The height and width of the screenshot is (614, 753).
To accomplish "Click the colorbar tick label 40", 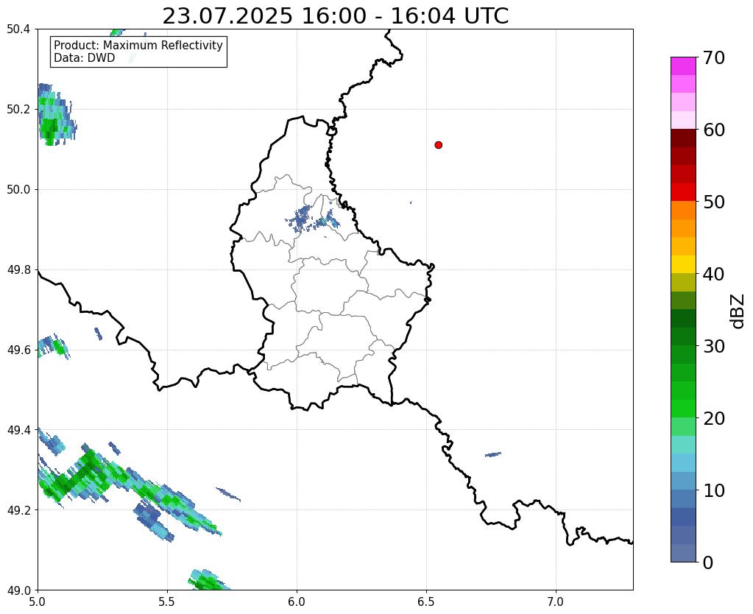I will pos(714,274).
